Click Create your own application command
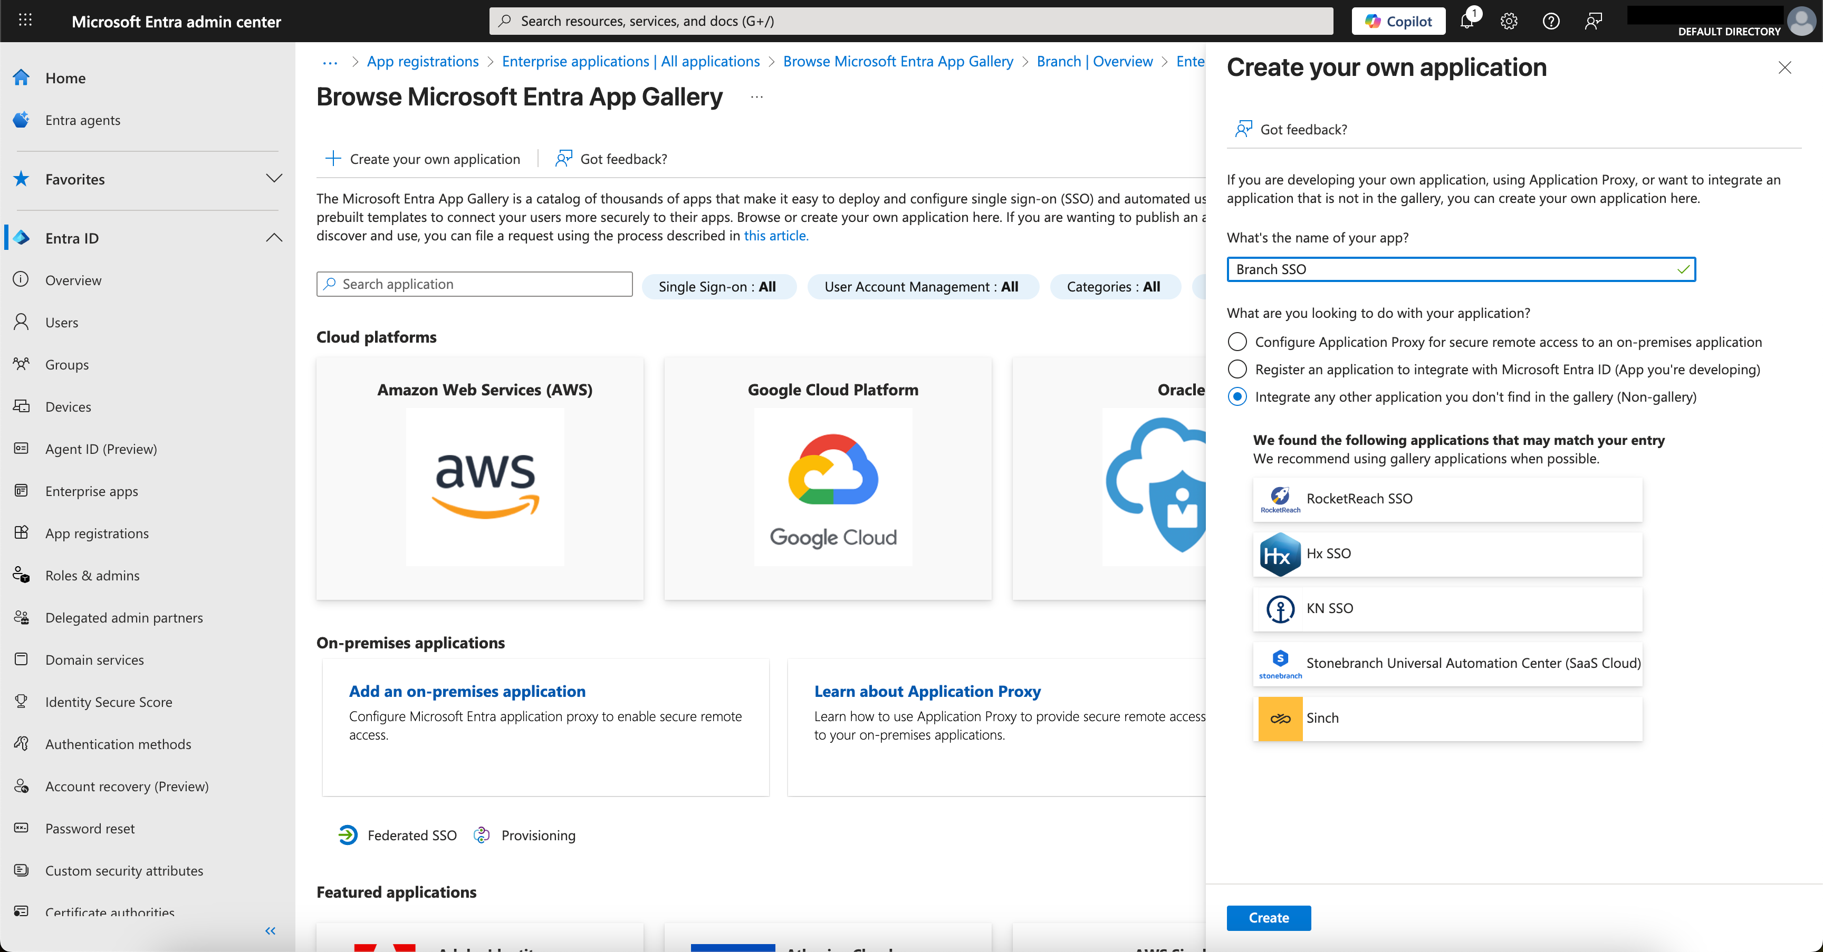Image resolution: width=1823 pixels, height=952 pixels. [423, 159]
